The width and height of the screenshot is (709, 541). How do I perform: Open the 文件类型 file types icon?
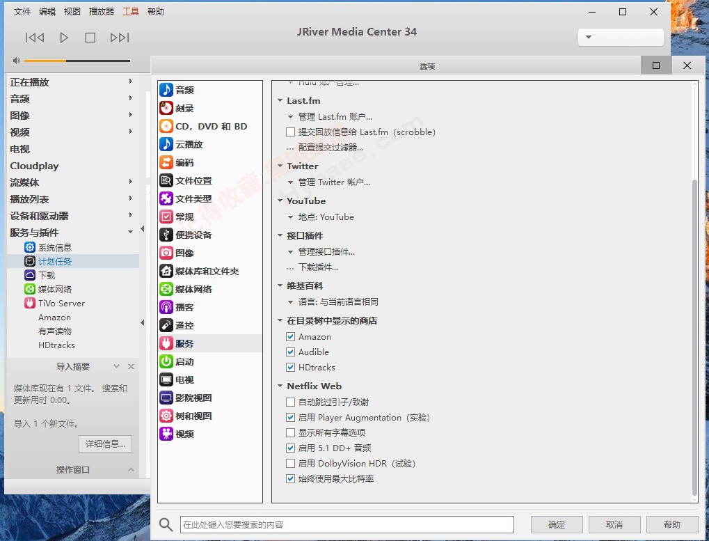click(166, 198)
